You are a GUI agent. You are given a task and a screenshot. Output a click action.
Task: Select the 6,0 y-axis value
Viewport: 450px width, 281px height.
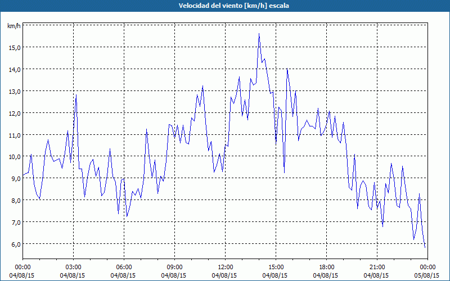point(16,244)
